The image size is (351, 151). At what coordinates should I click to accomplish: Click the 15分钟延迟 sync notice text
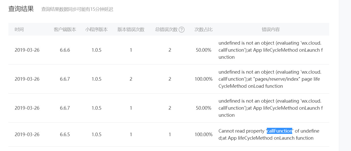[77, 9]
